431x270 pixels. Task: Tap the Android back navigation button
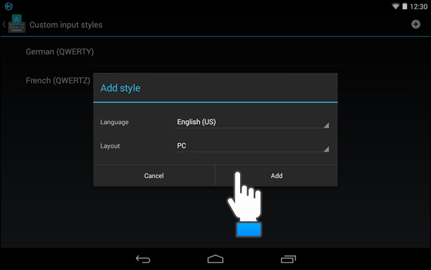(143, 259)
